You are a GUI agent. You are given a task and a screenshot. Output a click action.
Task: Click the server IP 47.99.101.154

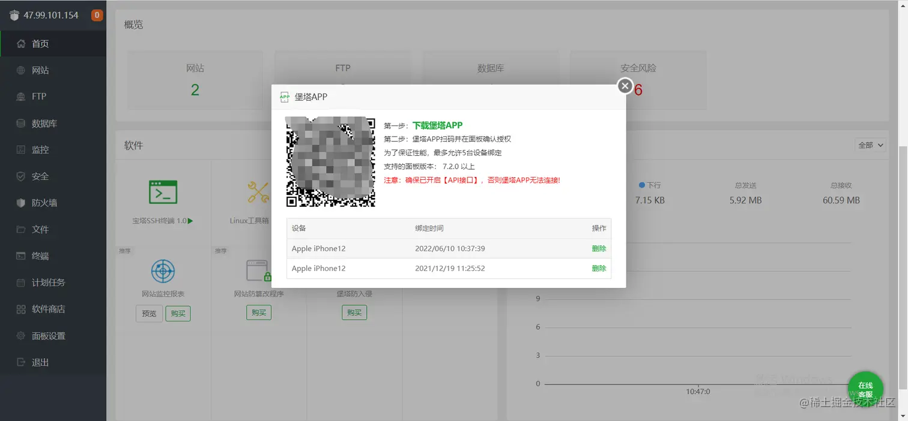click(51, 15)
